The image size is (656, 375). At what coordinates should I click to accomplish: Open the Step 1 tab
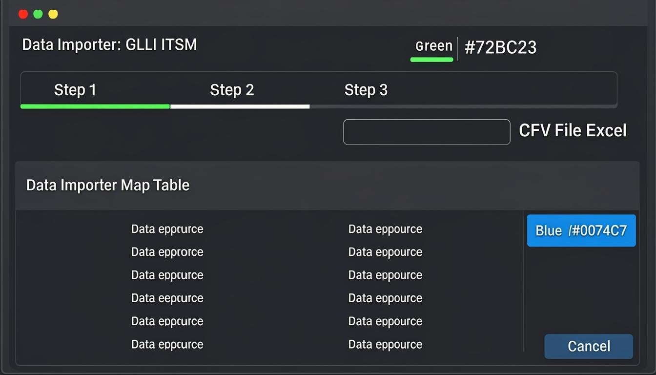coord(75,90)
